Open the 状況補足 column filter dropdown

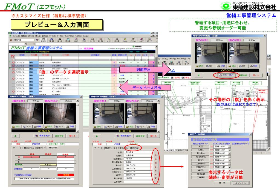(110, 60)
